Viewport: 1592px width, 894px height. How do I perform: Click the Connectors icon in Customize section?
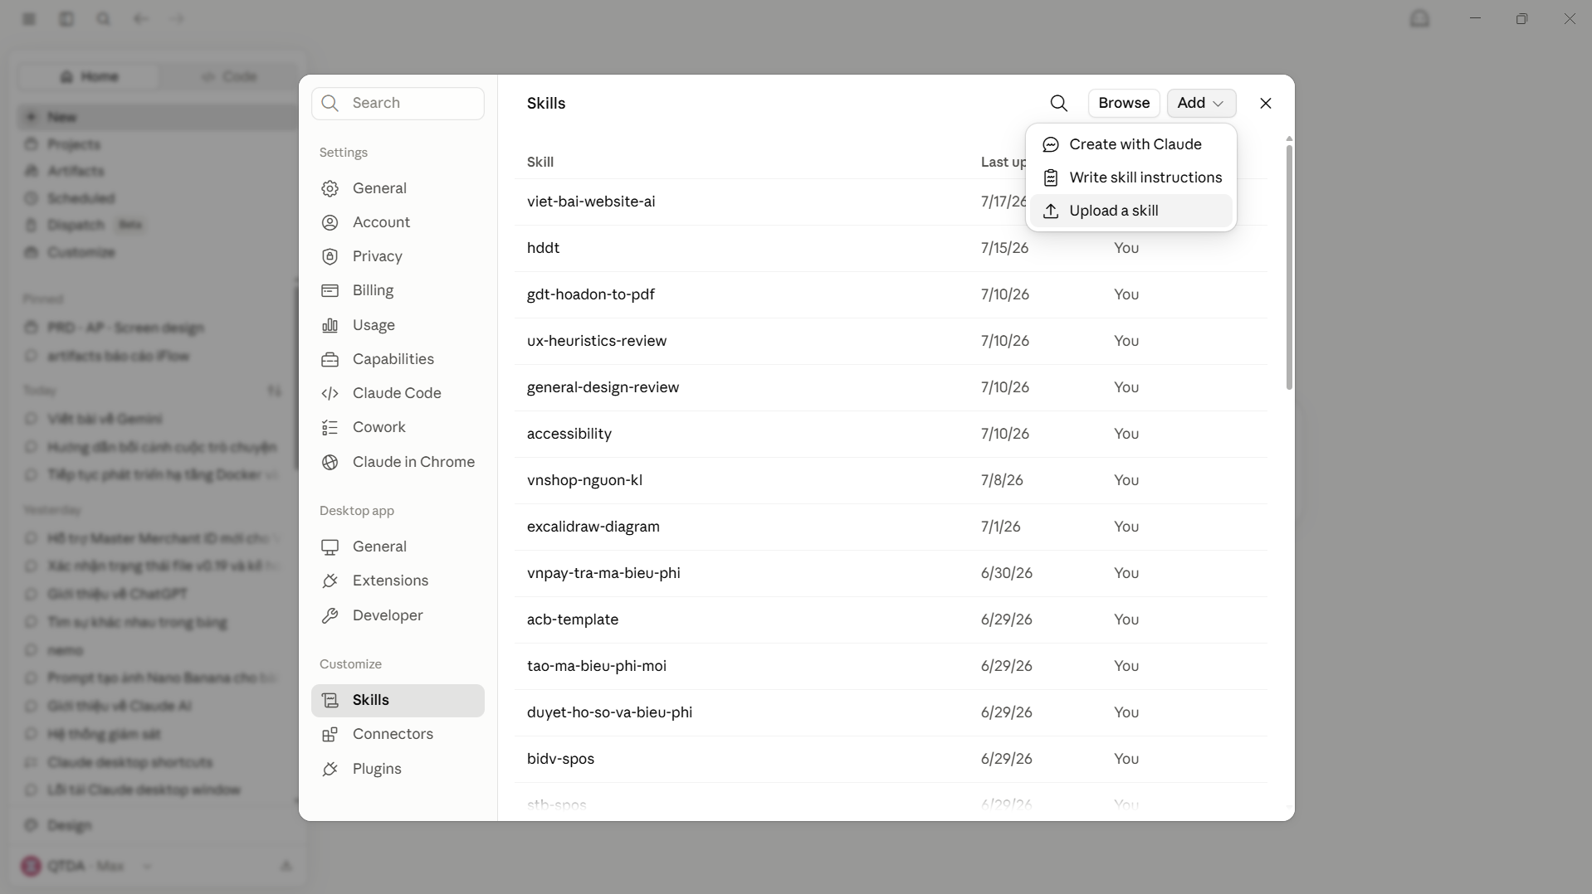(330, 734)
